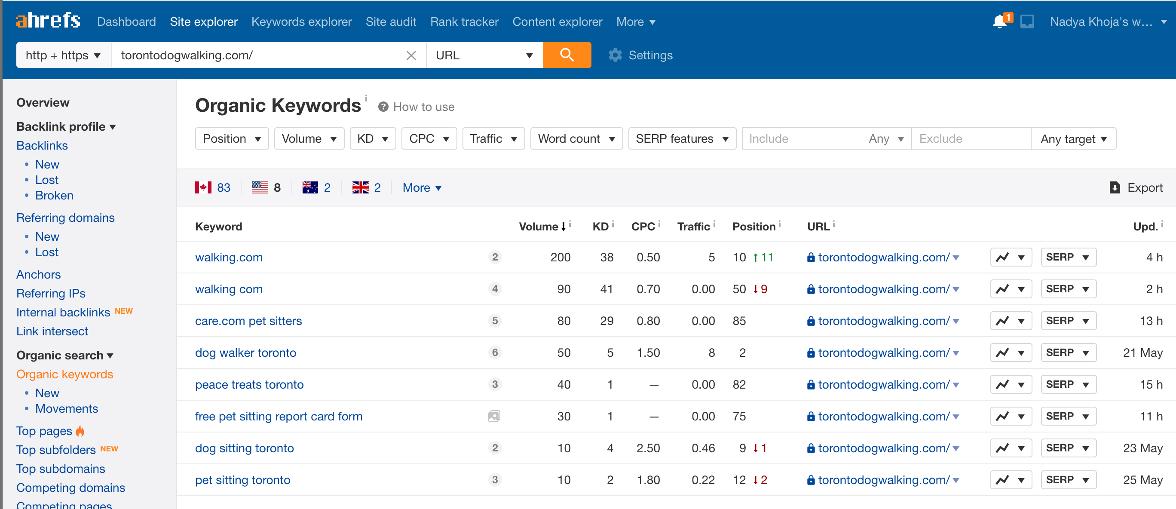
Task: Switch to Keywords explorer tab
Action: pyautogui.click(x=301, y=21)
